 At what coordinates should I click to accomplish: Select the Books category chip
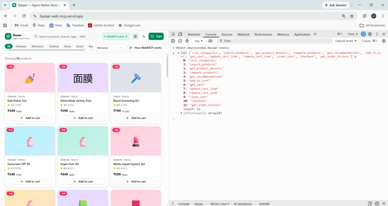(80, 46)
